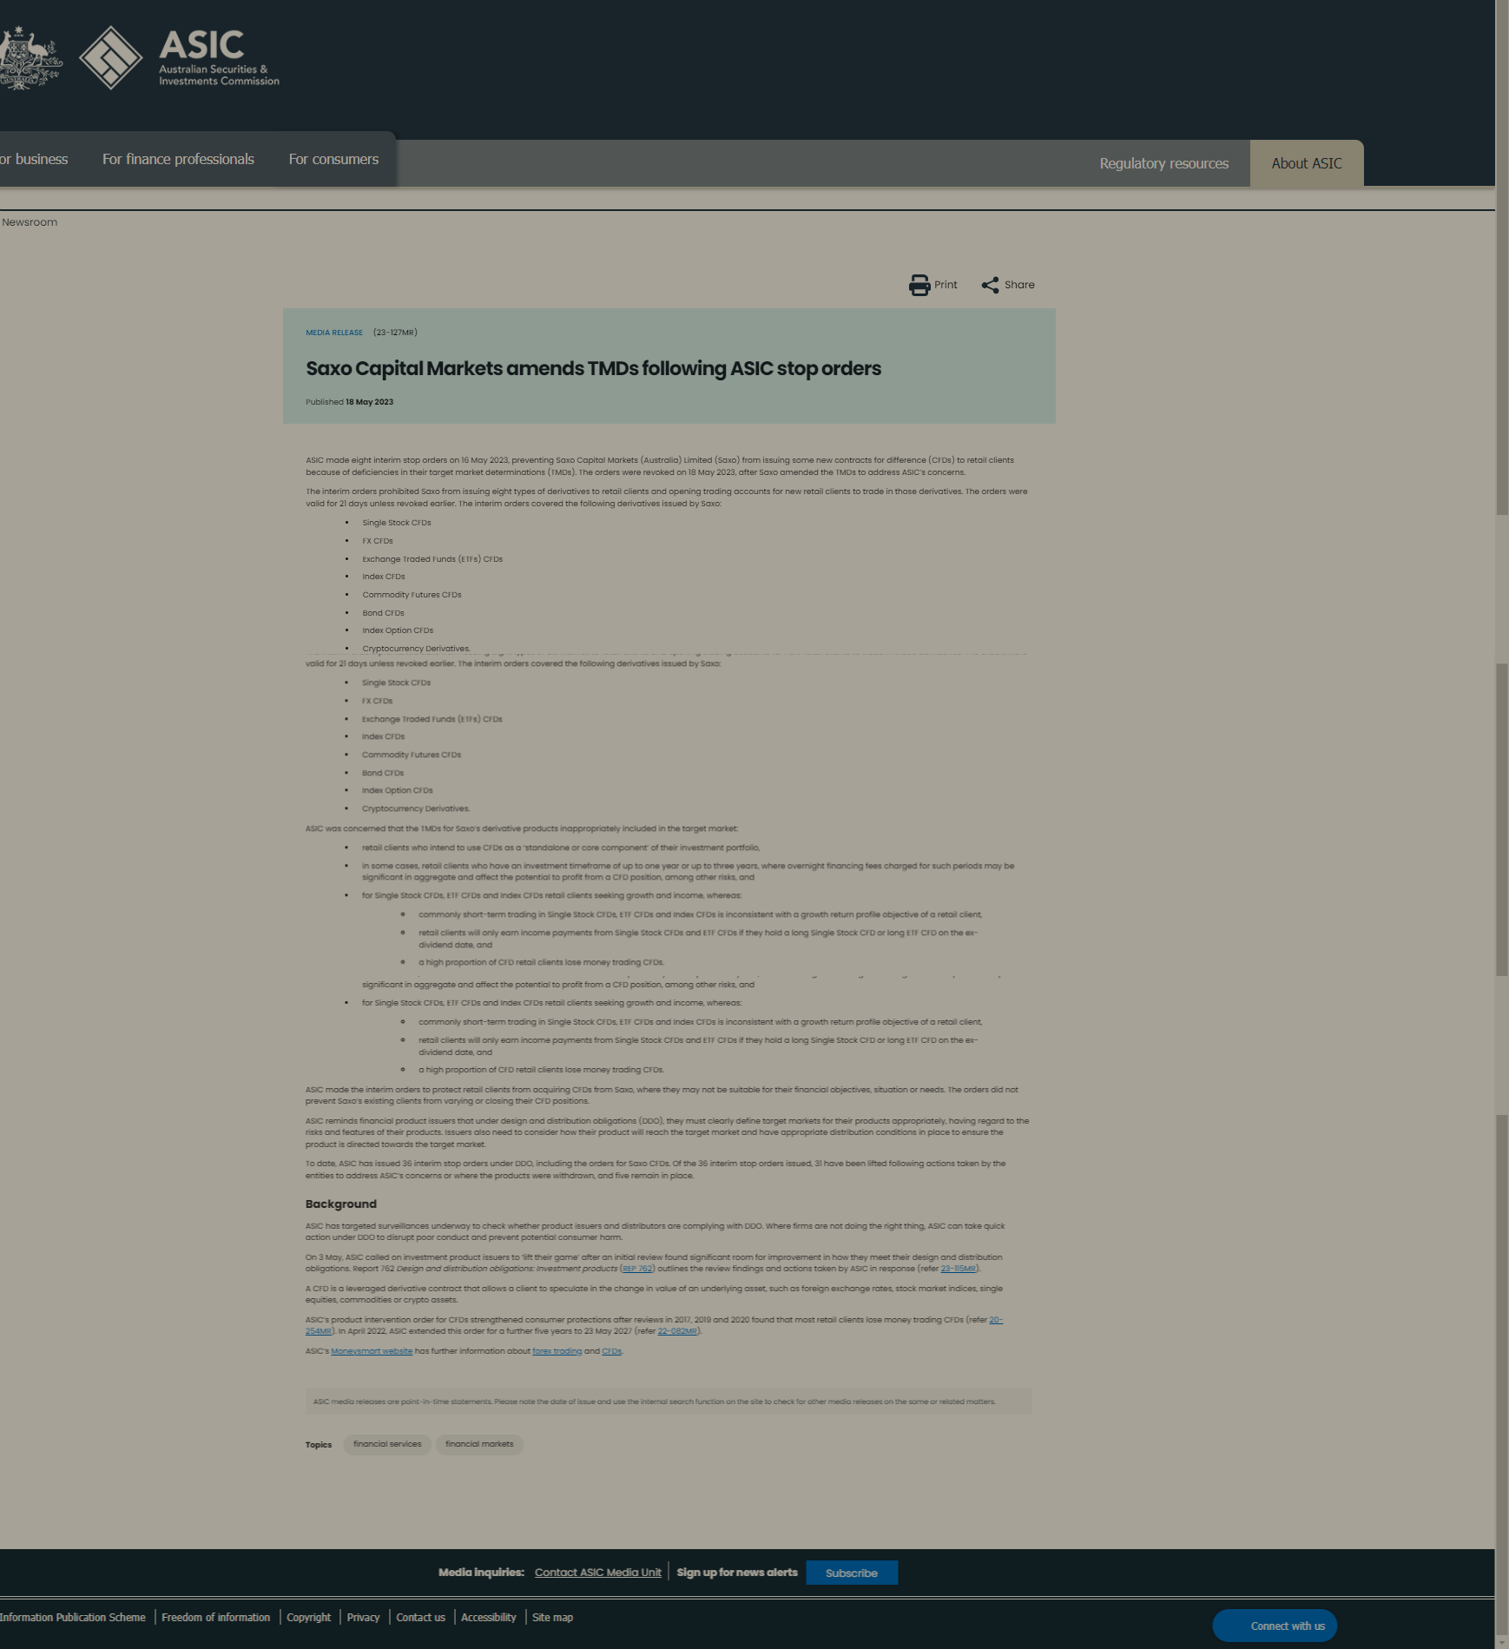Click the Australian coat of arms emblem

30,57
